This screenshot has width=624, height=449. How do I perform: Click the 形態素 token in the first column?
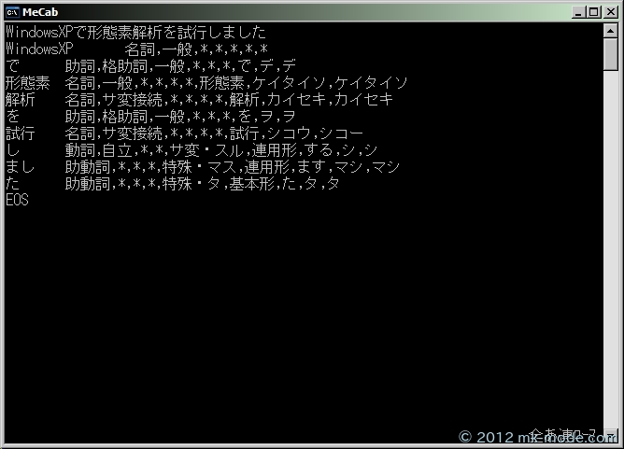(x=28, y=83)
